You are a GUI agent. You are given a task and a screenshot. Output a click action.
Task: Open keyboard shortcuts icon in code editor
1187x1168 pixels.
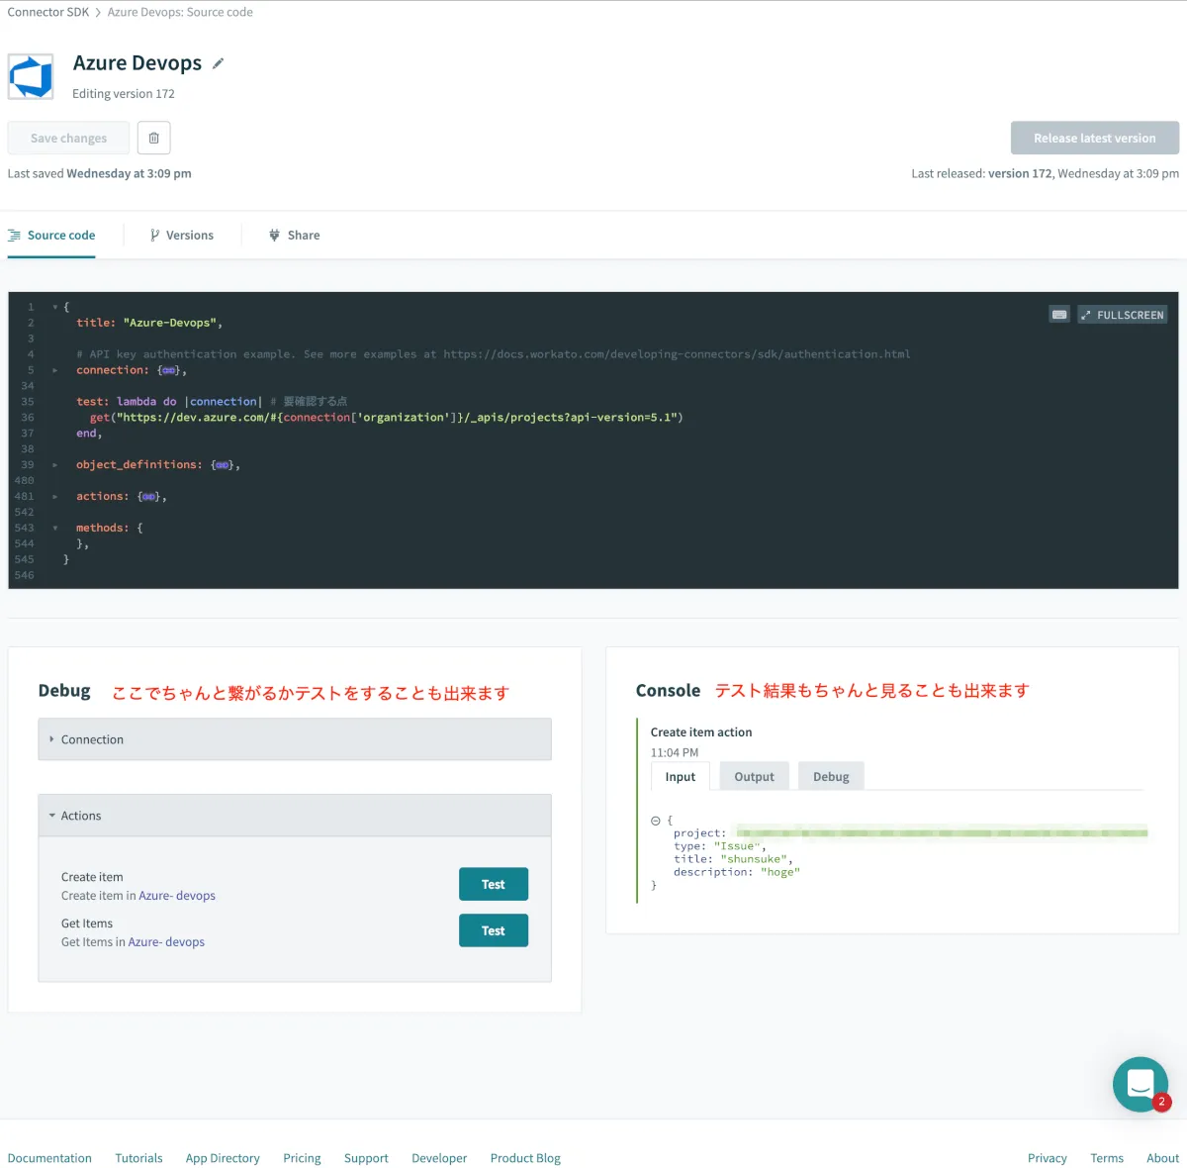click(1059, 315)
